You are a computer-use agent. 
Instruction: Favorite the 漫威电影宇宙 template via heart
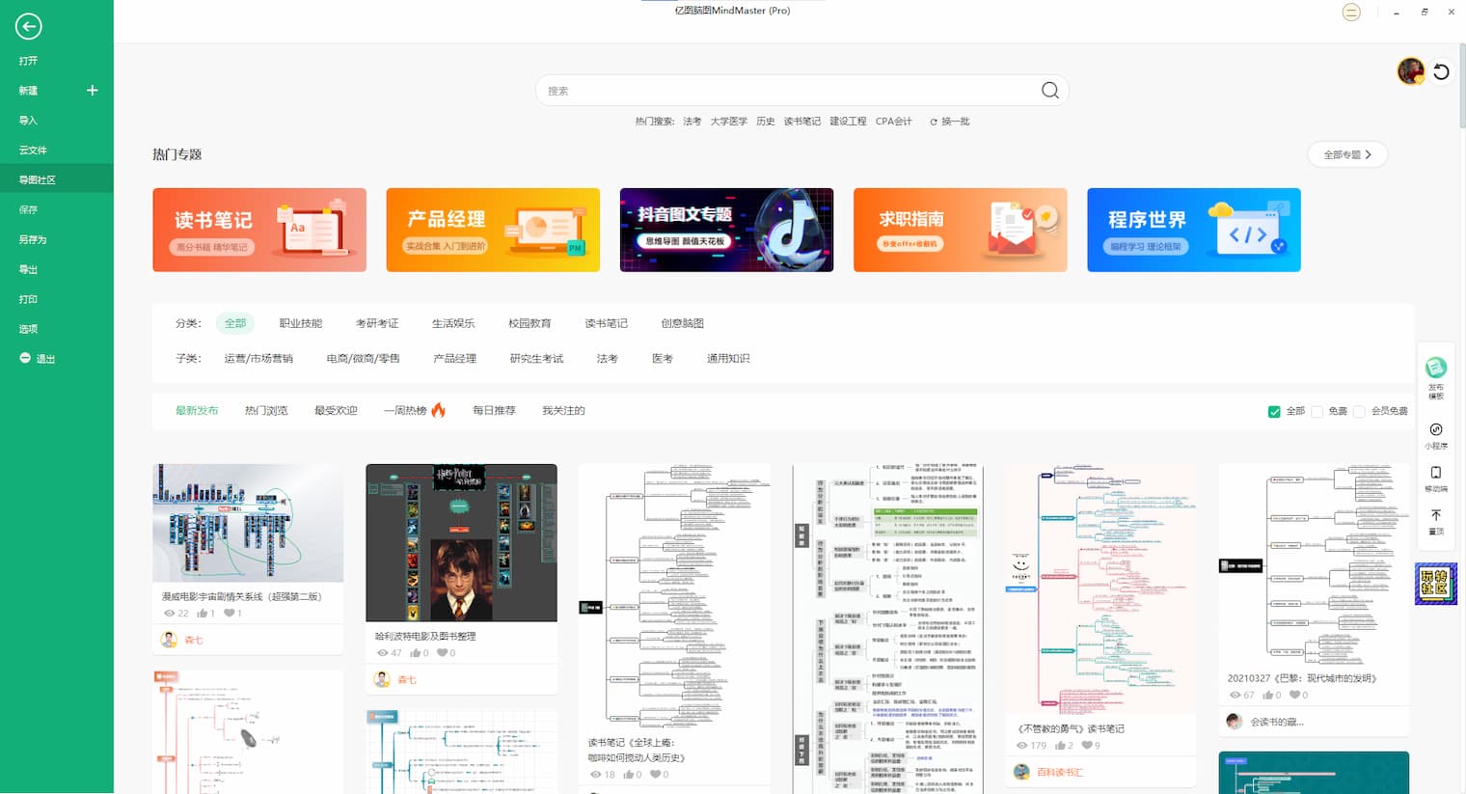[230, 614]
